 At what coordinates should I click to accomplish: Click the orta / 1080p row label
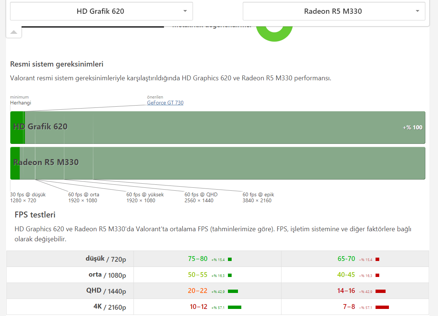point(107,275)
